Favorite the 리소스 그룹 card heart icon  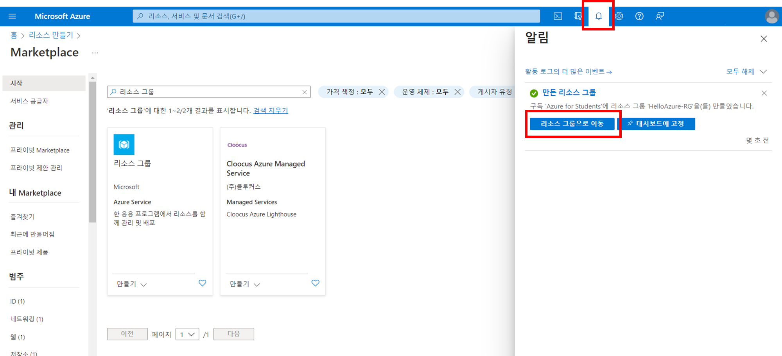202,283
